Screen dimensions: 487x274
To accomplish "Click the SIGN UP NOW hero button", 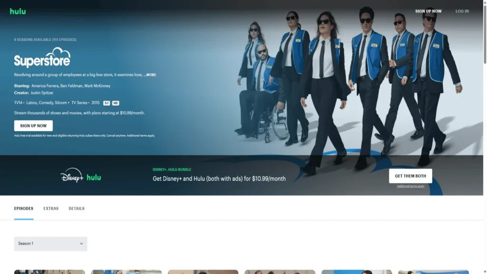I will click(x=33, y=125).
